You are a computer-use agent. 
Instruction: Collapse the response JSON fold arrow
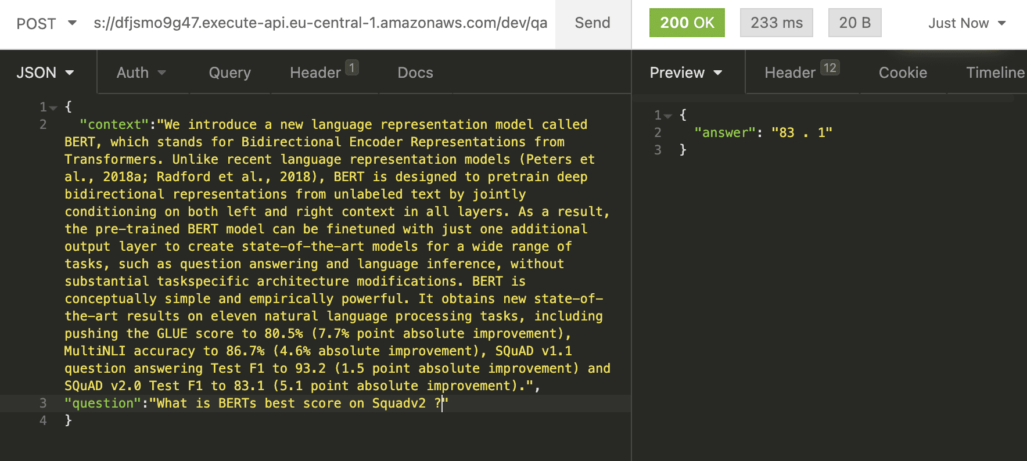668,116
